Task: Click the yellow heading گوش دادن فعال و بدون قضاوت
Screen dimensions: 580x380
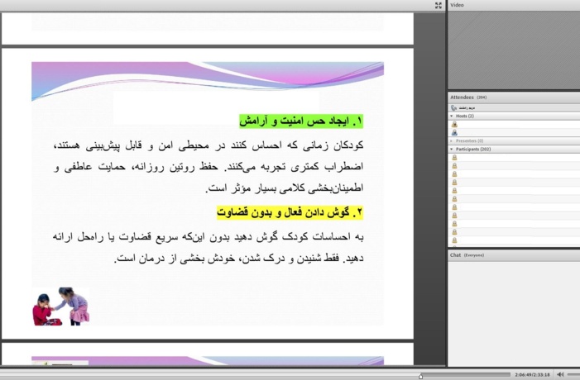Action: (290, 213)
